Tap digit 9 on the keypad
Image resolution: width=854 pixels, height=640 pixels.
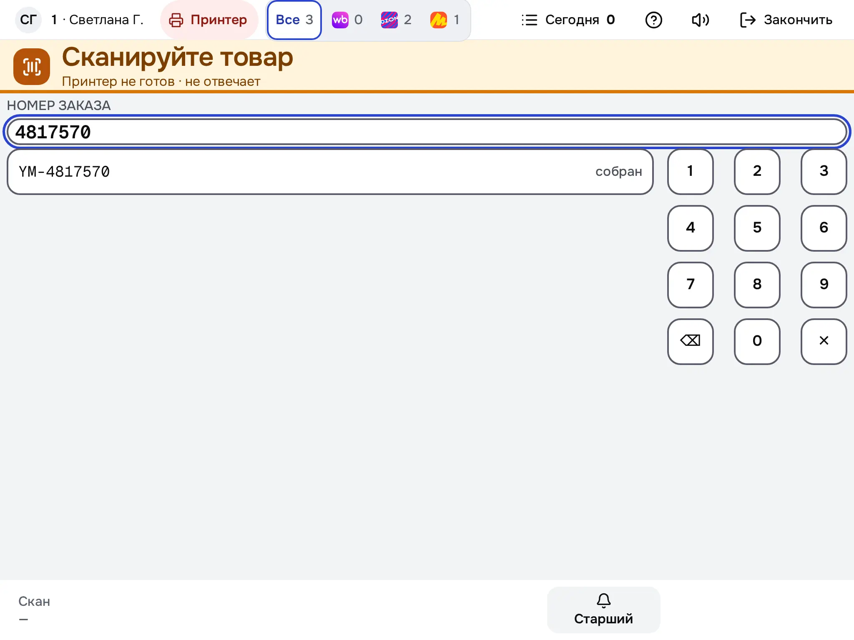coord(824,285)
